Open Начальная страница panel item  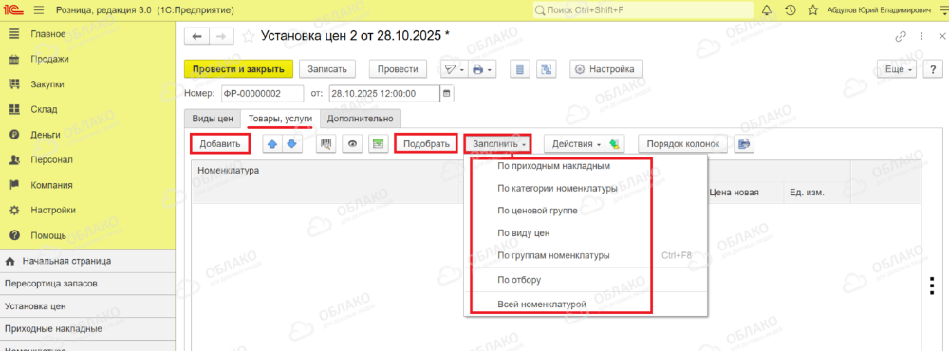coord(87,262)
